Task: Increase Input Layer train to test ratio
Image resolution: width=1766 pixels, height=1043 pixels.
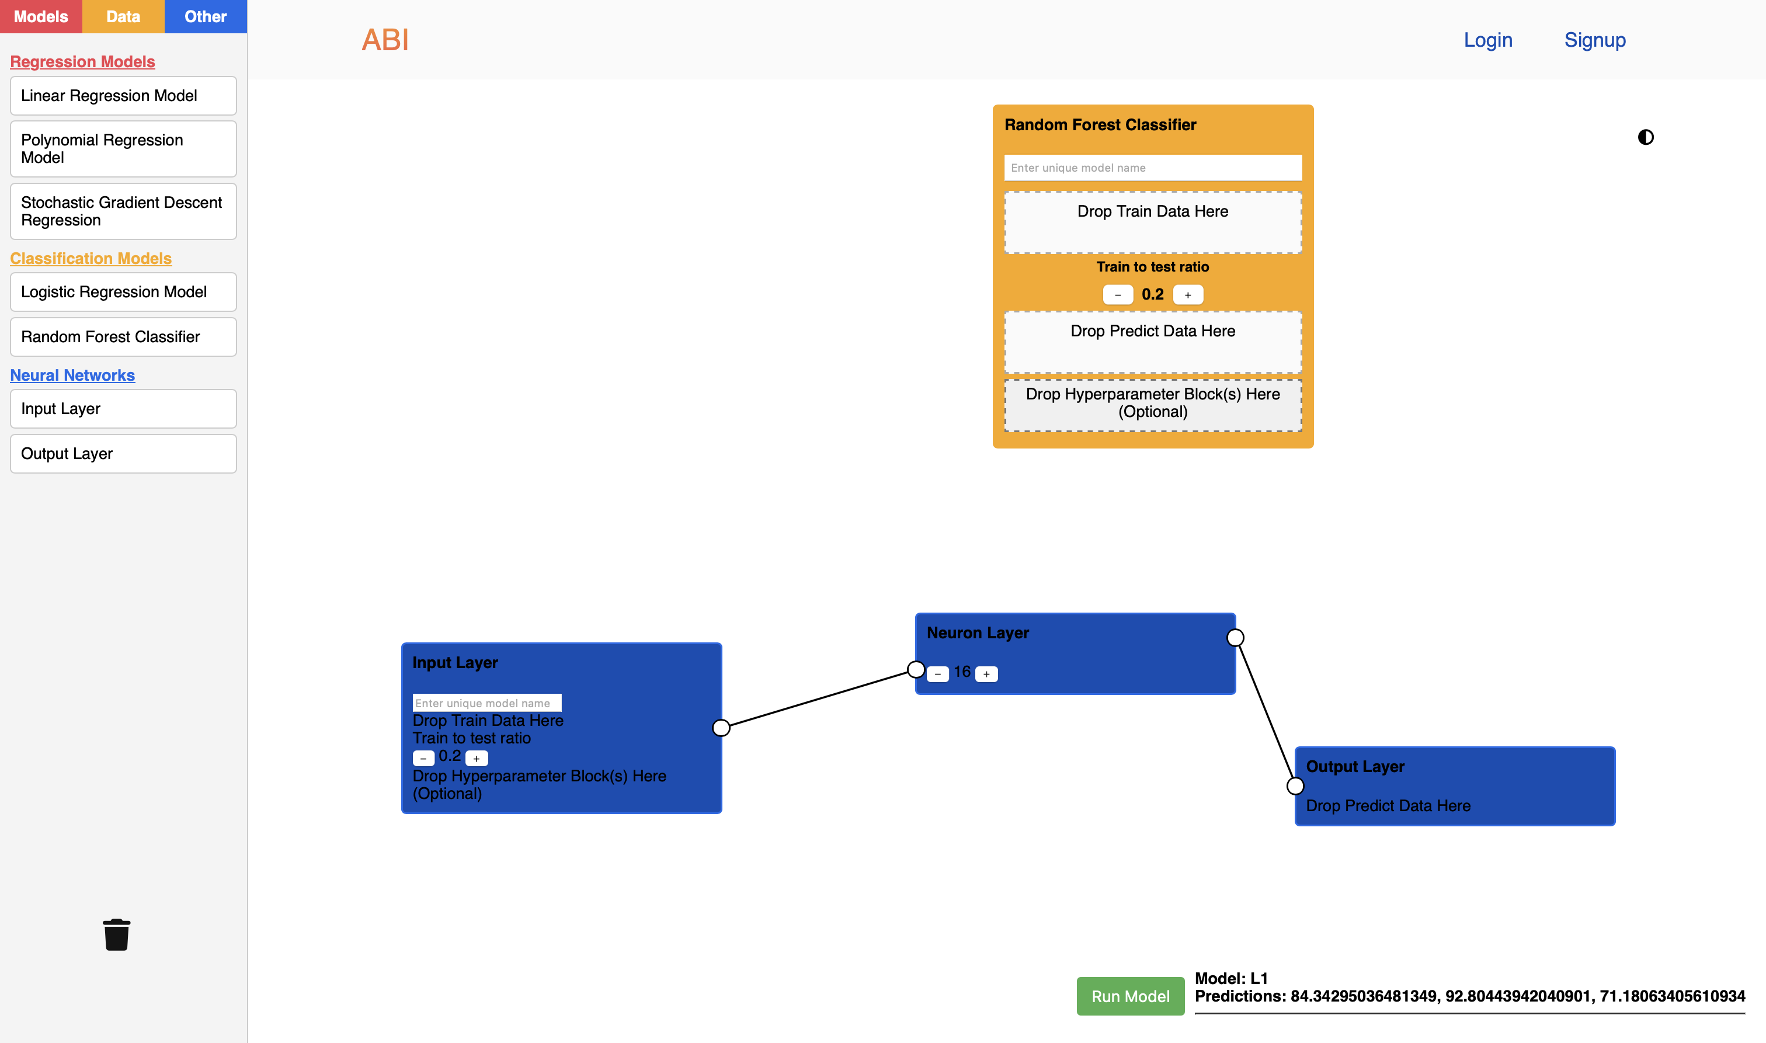Action: (x=477, y=759)
